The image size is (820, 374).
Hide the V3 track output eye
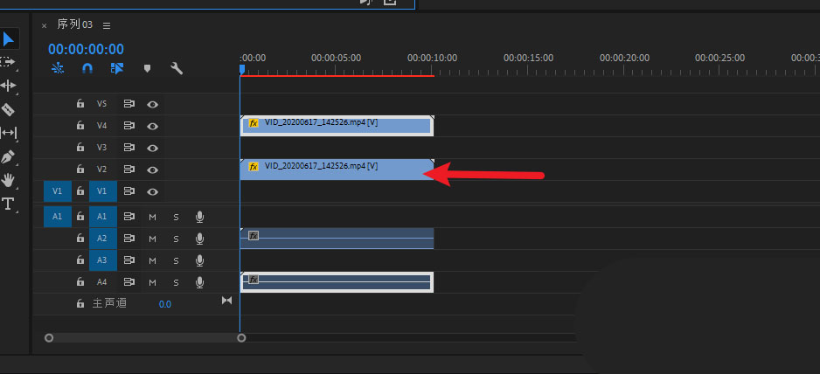(x=152, y=148)
